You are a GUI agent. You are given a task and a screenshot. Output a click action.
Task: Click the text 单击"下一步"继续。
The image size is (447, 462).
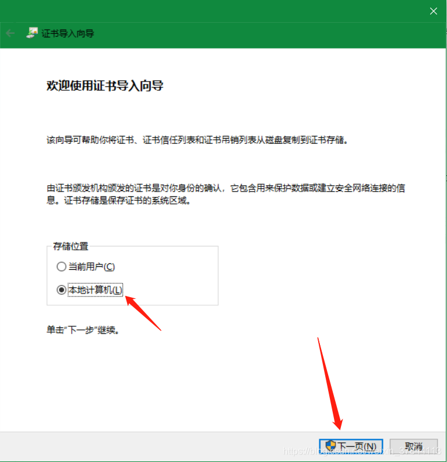[x=83, y=330]
